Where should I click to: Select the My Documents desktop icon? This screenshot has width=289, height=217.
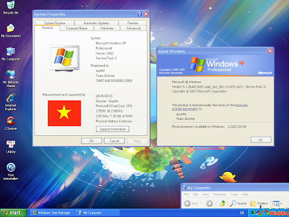point(11,31)
